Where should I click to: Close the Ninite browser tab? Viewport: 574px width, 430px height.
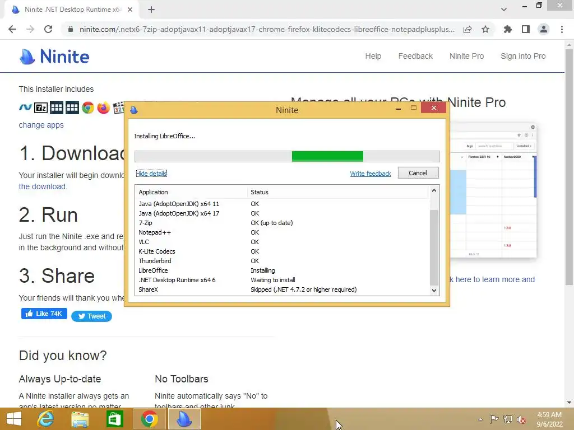click(x=130, y=10)
